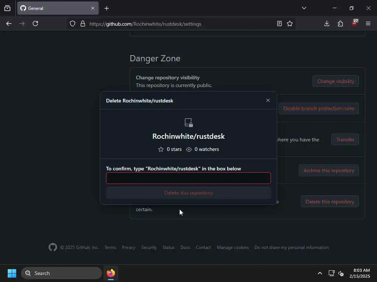Open the Contact footer link

203,247
